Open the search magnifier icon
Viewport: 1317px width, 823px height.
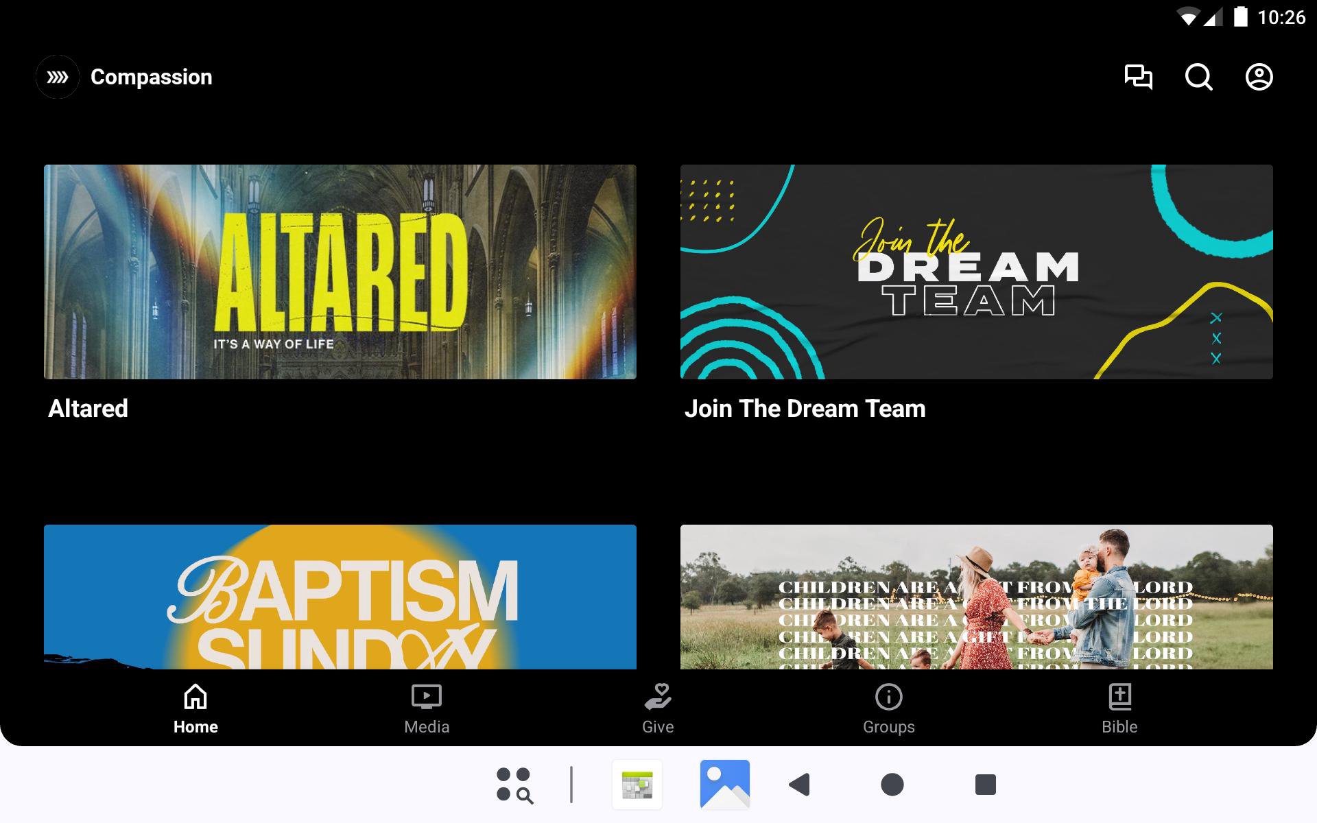pyautogui.click(x=1198, y=77)
